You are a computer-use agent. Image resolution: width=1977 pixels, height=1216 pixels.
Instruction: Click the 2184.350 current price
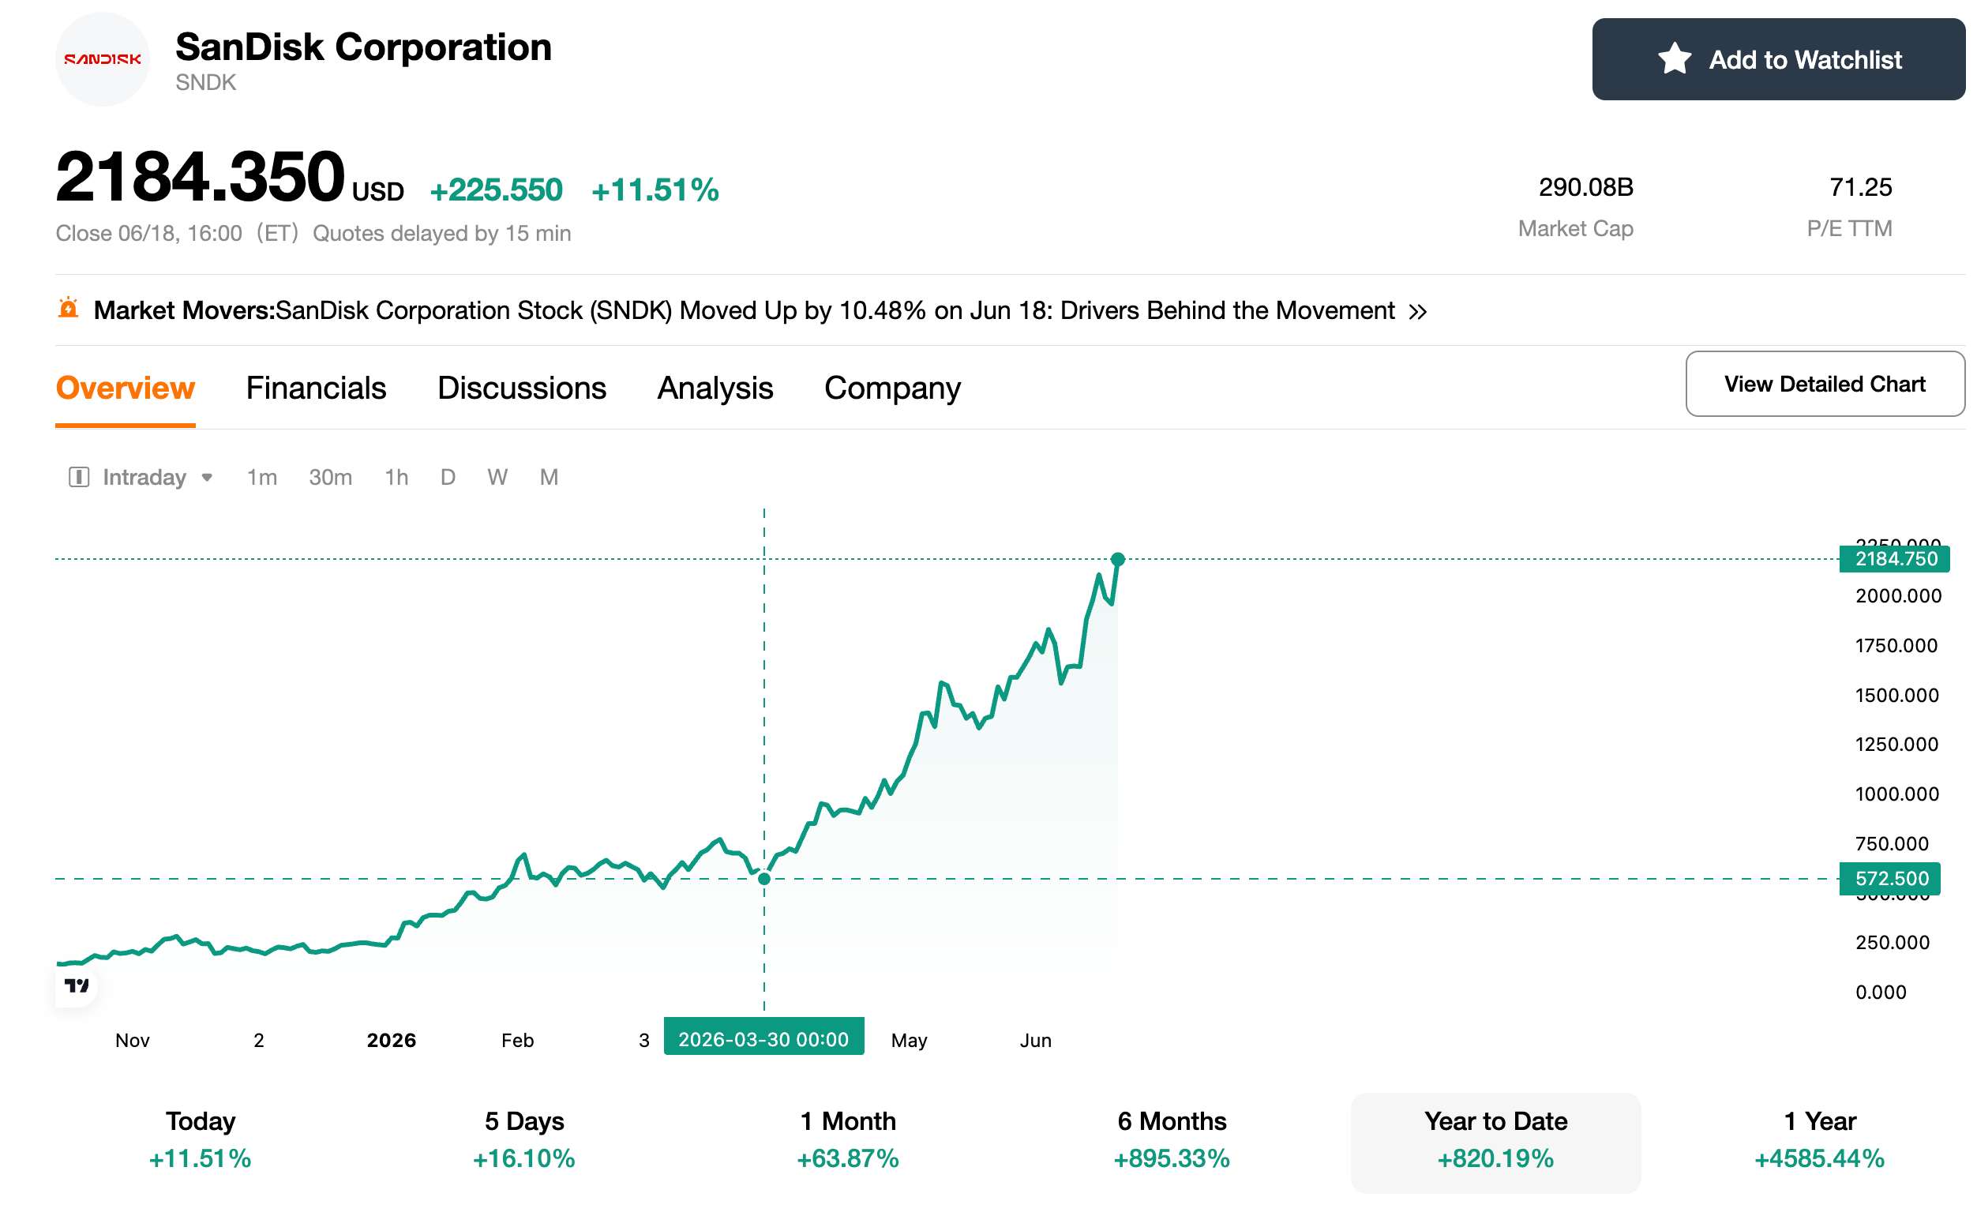click(x=201, y=176)
